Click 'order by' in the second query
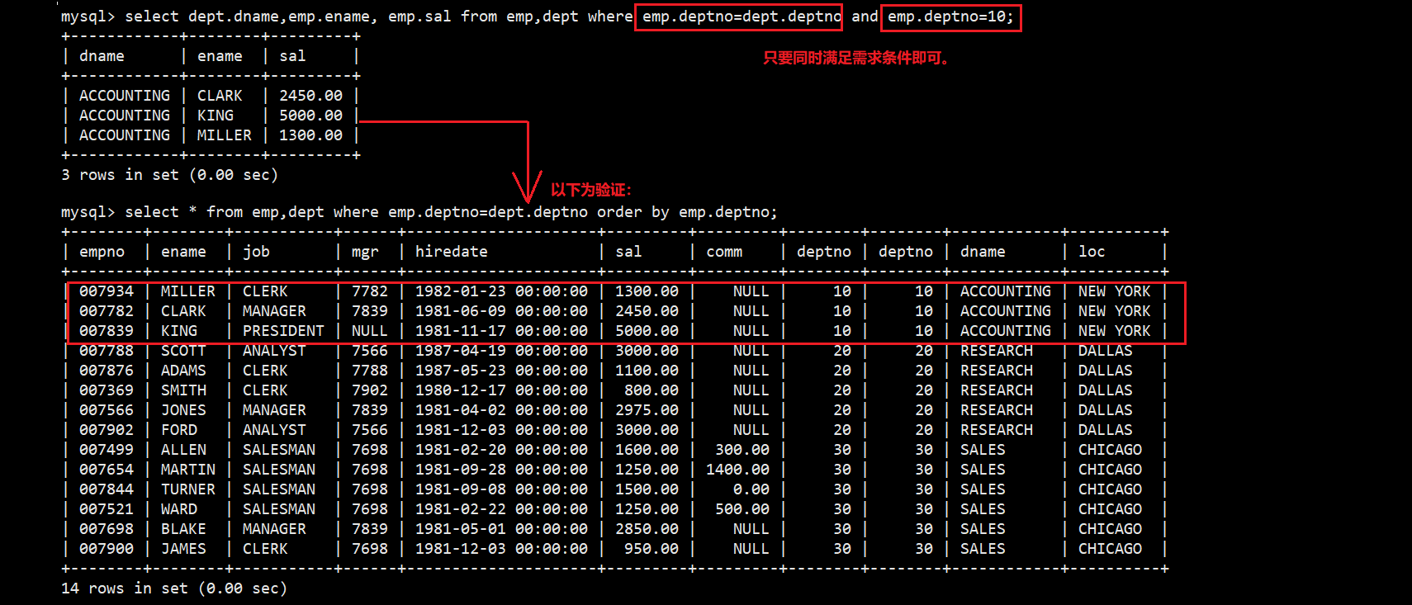1412x605 pixels. coord(633,212)
